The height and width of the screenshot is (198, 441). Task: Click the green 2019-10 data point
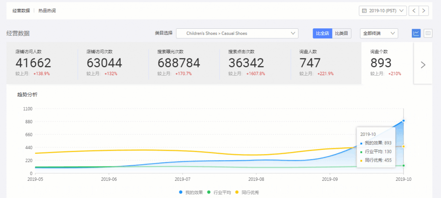pyautogui.click(x=404, y=165)
